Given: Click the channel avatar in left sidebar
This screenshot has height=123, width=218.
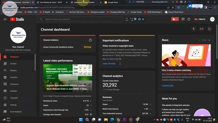Looking at the screenshot, I should click(x=18, y=35).
